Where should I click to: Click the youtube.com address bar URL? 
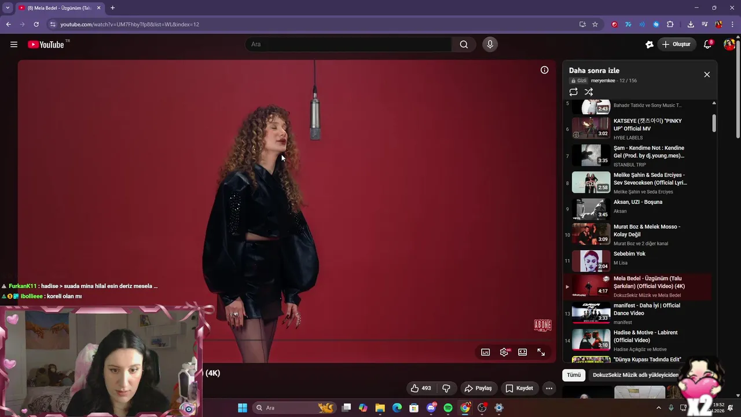(130, 24)
